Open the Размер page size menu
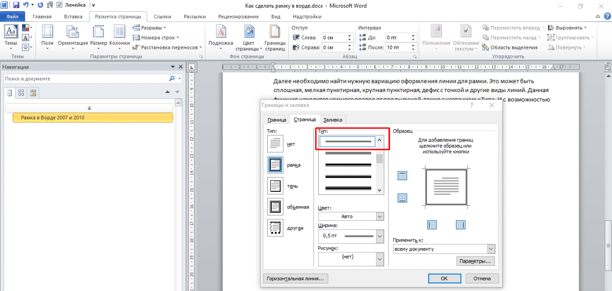This screenshot has width=612, height=291. (x=98, y=36)
